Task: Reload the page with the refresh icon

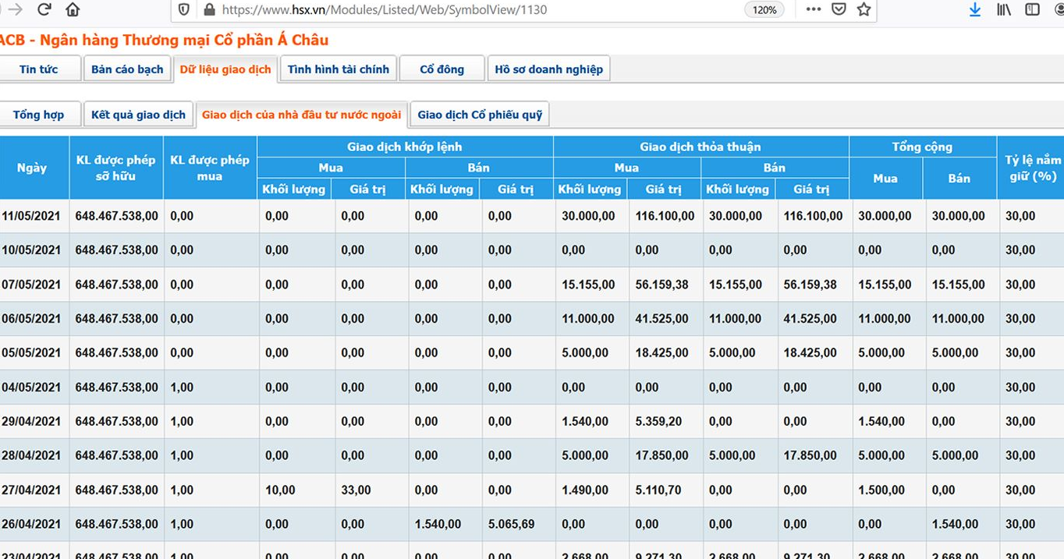Action: point(44,9)
